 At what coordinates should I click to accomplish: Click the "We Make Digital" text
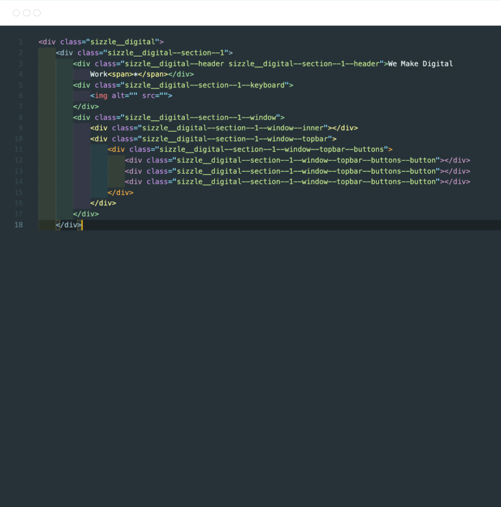(420, 64)
